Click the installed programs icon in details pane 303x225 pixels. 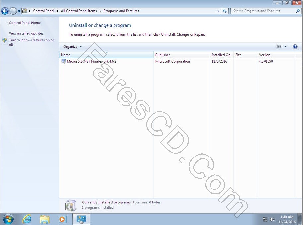[71, 205]
